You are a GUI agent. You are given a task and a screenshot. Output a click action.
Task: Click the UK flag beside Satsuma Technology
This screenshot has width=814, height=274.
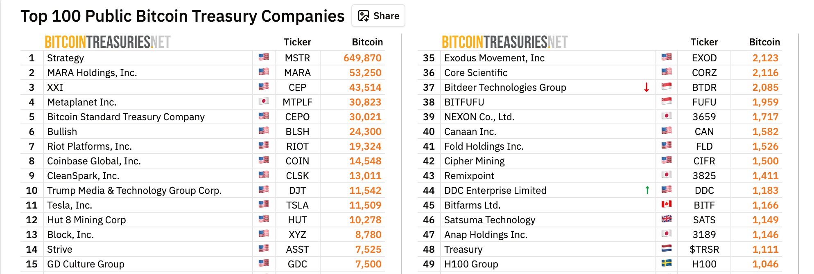coord(667,220)
